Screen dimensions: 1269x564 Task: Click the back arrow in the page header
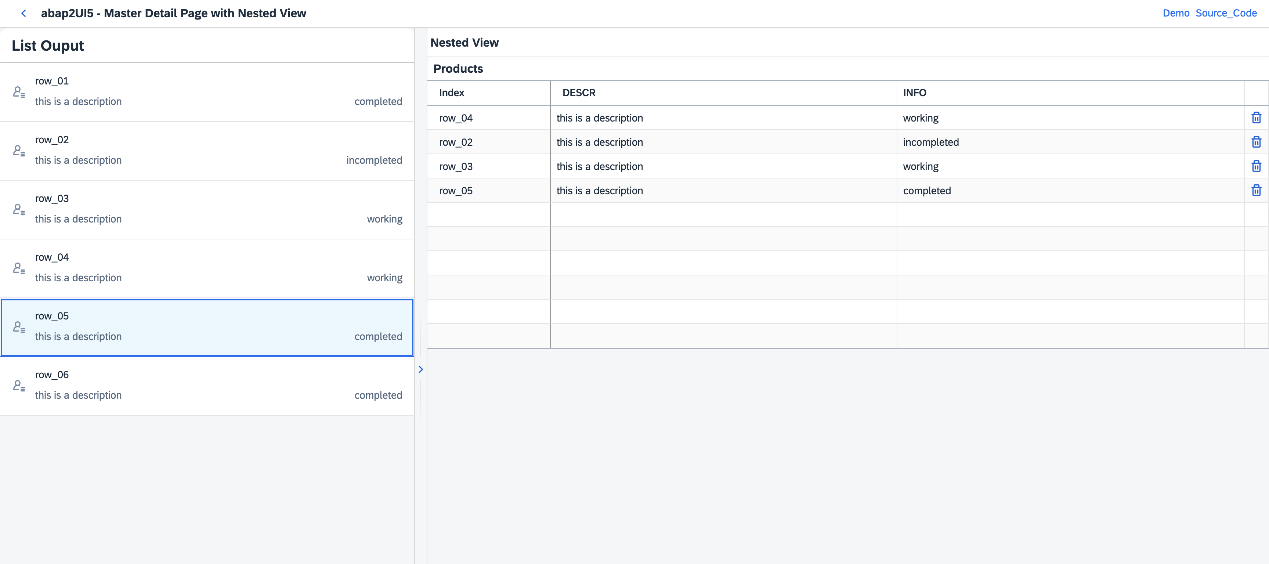pyautogui.click(x=23, y=13)
